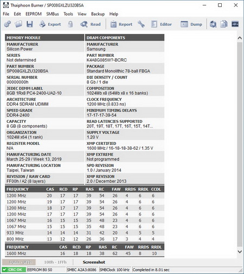
Task: Click the Export toolbar button
Action: (50, 24)
